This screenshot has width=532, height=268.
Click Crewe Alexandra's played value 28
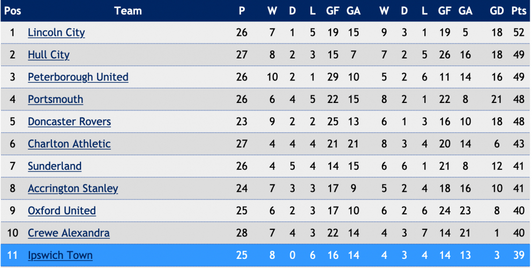pyautogui.click(x=242, y=233)
